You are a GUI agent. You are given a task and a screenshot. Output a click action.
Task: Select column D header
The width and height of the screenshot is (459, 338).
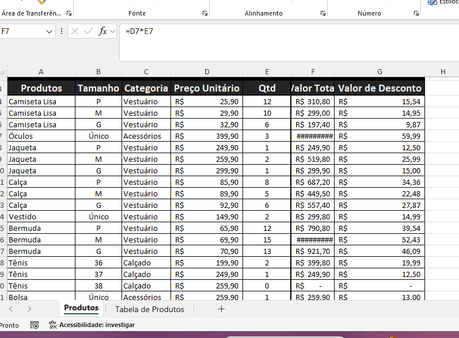(x=207, y=72)
